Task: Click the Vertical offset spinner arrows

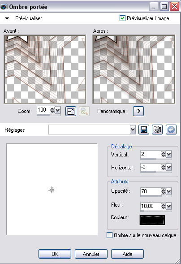Action: pyautogui.click(x=163, y=154)
